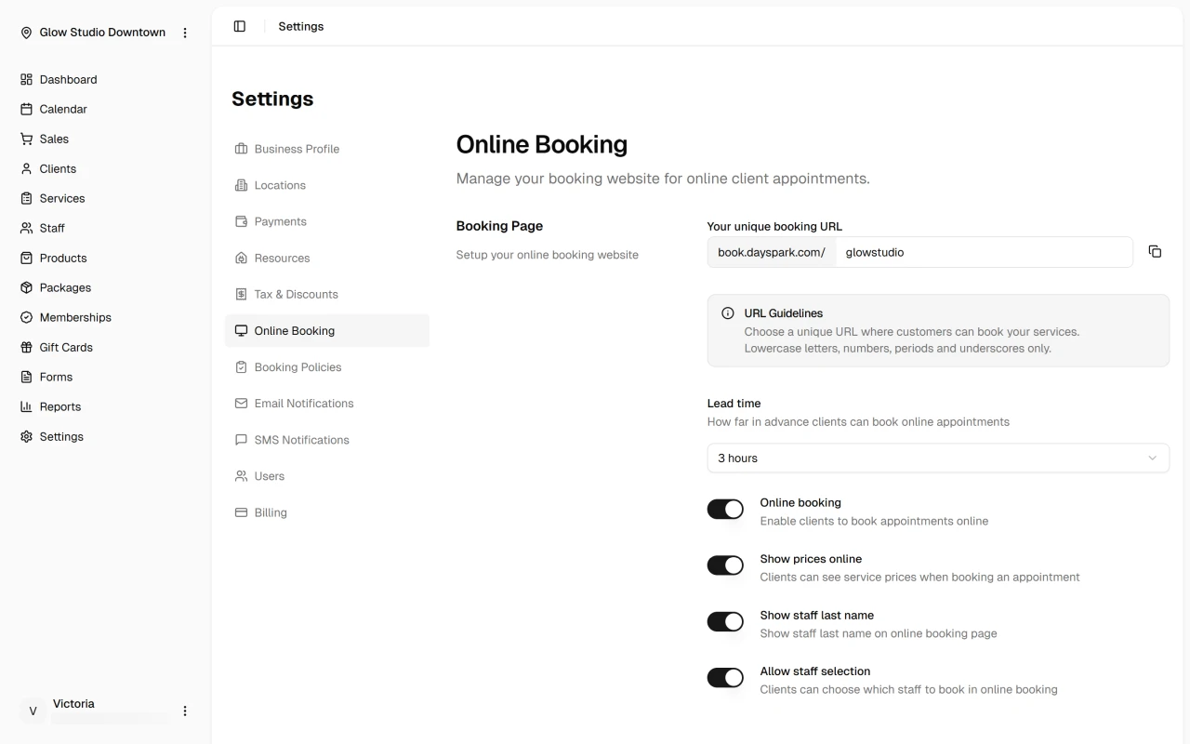Click the Packages box icon

tap(26, 288)
